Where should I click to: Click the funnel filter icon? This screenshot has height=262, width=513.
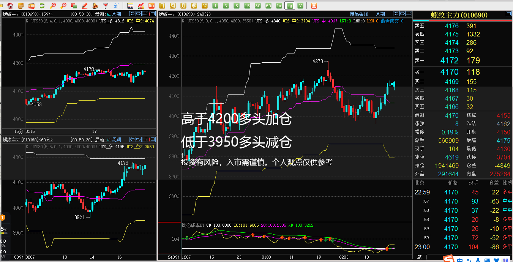[106, 6]
